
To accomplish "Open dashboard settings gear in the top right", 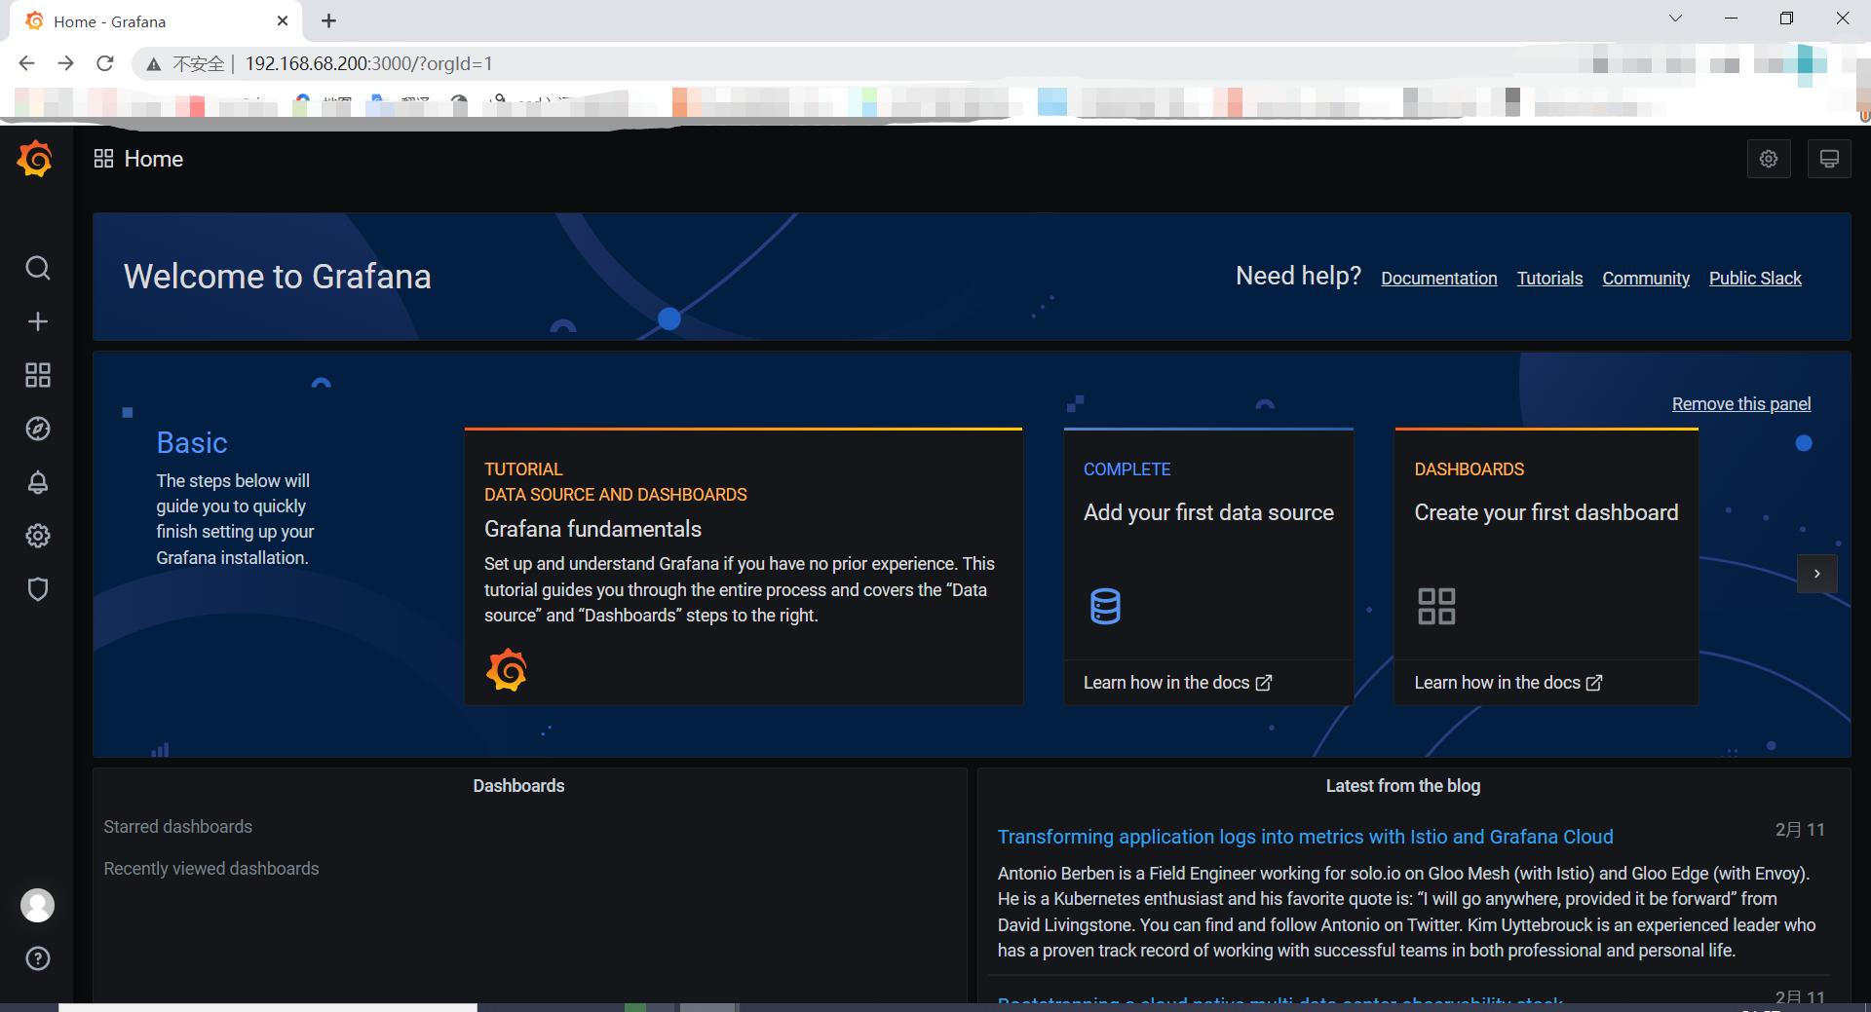I will pos(1769,159).
